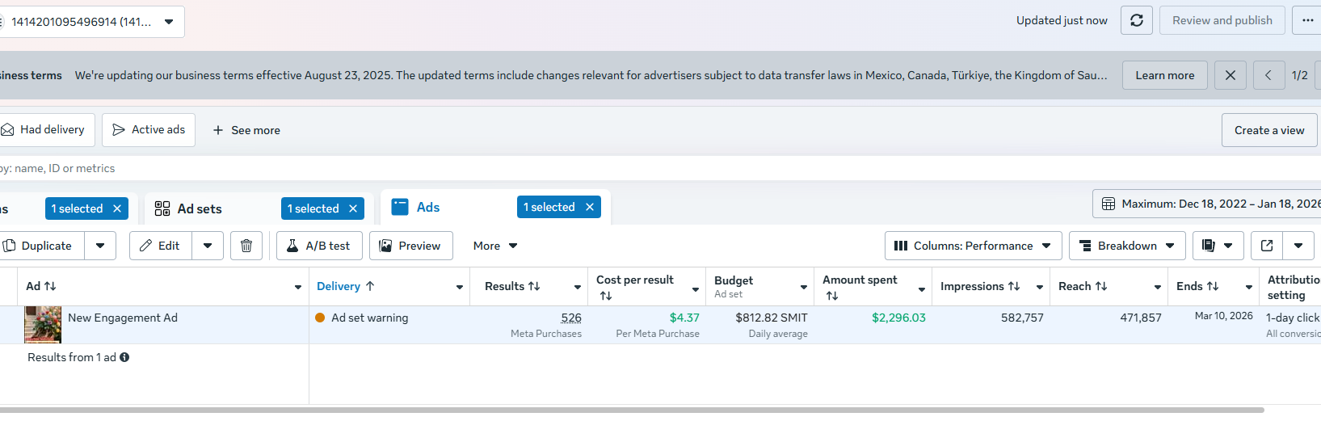Expand the Edit dropdown arrow
Screen dimensions: 1321x421
[x=208, y=246]
